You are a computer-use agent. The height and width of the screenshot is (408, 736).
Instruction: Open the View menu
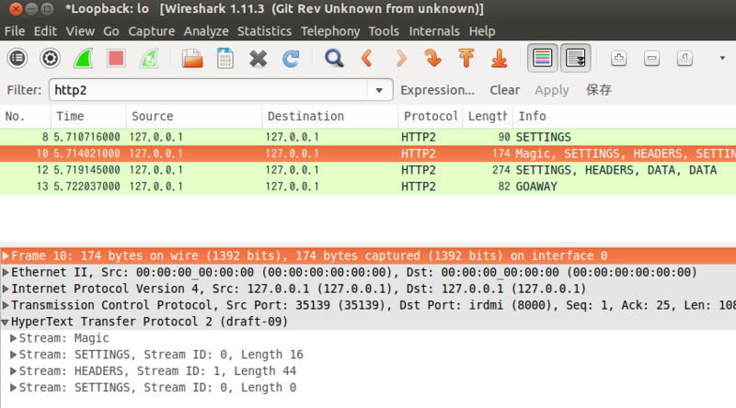pos(80,31)
